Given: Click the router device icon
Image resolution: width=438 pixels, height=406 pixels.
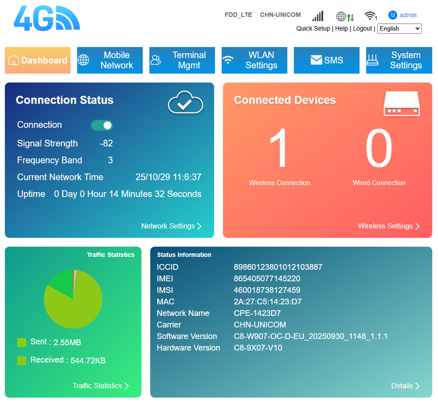Looking at the screenshot, I should (x=401, y=104).
